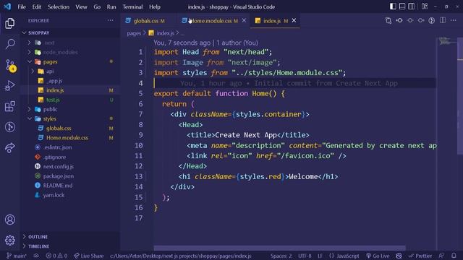Click Live Share in status bar
This screenshot has width=463, height=260.
(88, 256)
